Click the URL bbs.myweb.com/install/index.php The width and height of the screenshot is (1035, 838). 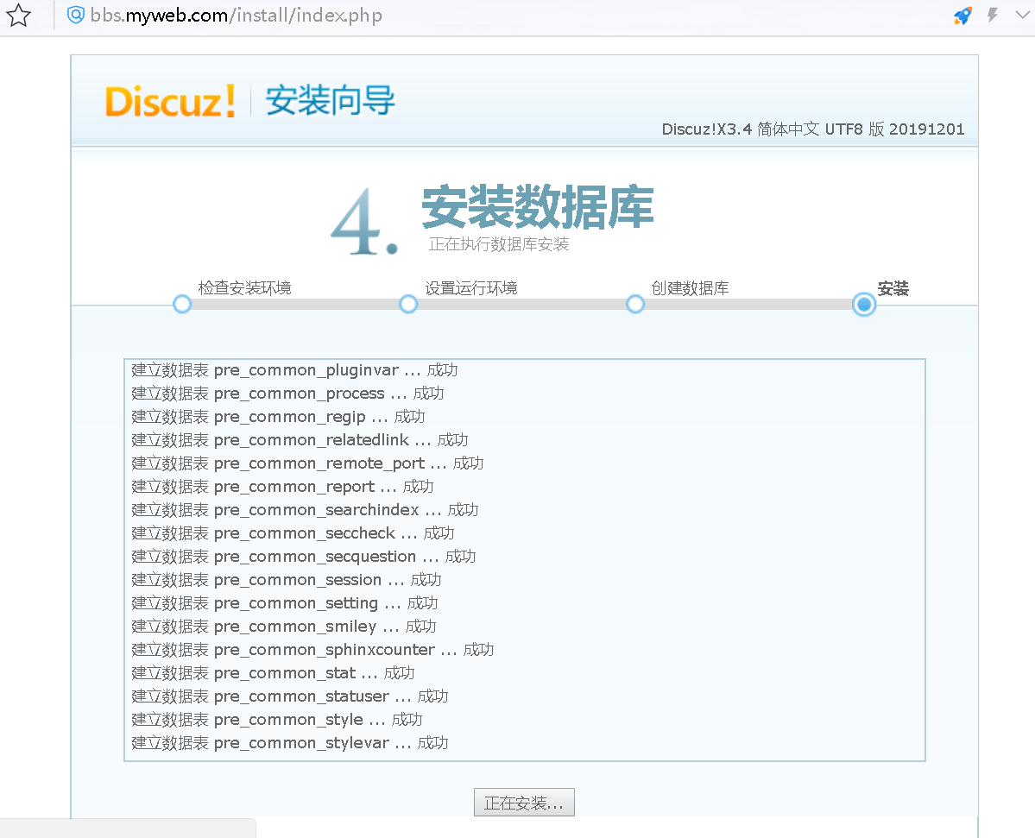237,16
